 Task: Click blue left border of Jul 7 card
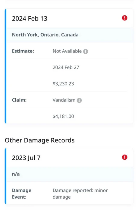pyautogui.click(x=5, y=176)
